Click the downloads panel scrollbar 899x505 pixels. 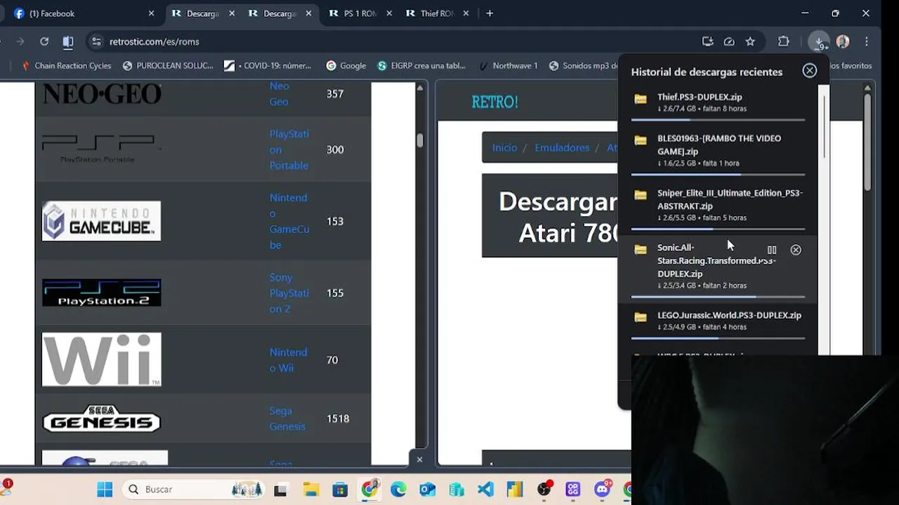824,126
